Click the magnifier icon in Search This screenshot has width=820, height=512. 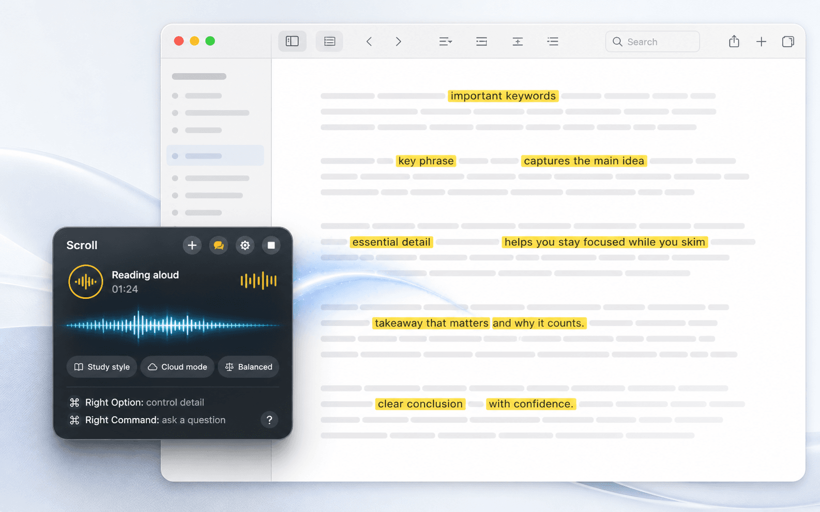(x=617, y=42)
